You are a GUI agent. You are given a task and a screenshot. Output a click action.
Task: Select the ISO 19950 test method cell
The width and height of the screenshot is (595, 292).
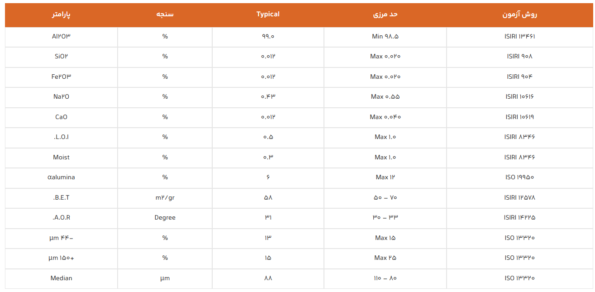click(519, 177)
